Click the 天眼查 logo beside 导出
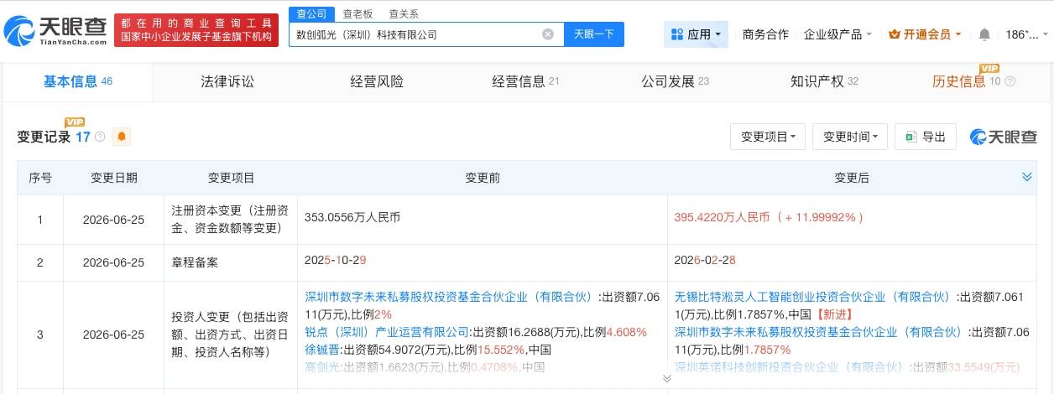The image size is (1054, 394). (1004, 137)
